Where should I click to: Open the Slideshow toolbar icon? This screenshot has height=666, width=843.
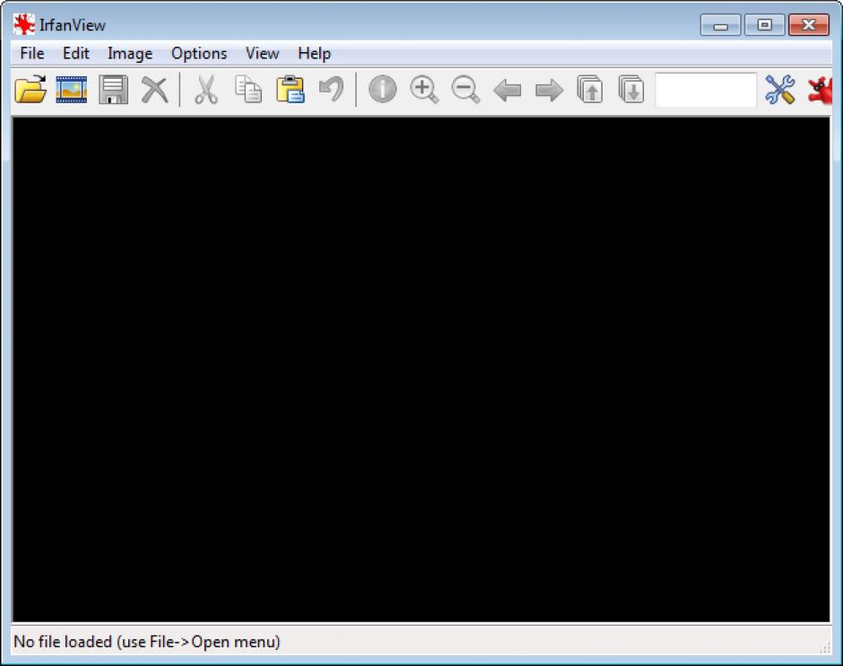(x=72, y=90)
